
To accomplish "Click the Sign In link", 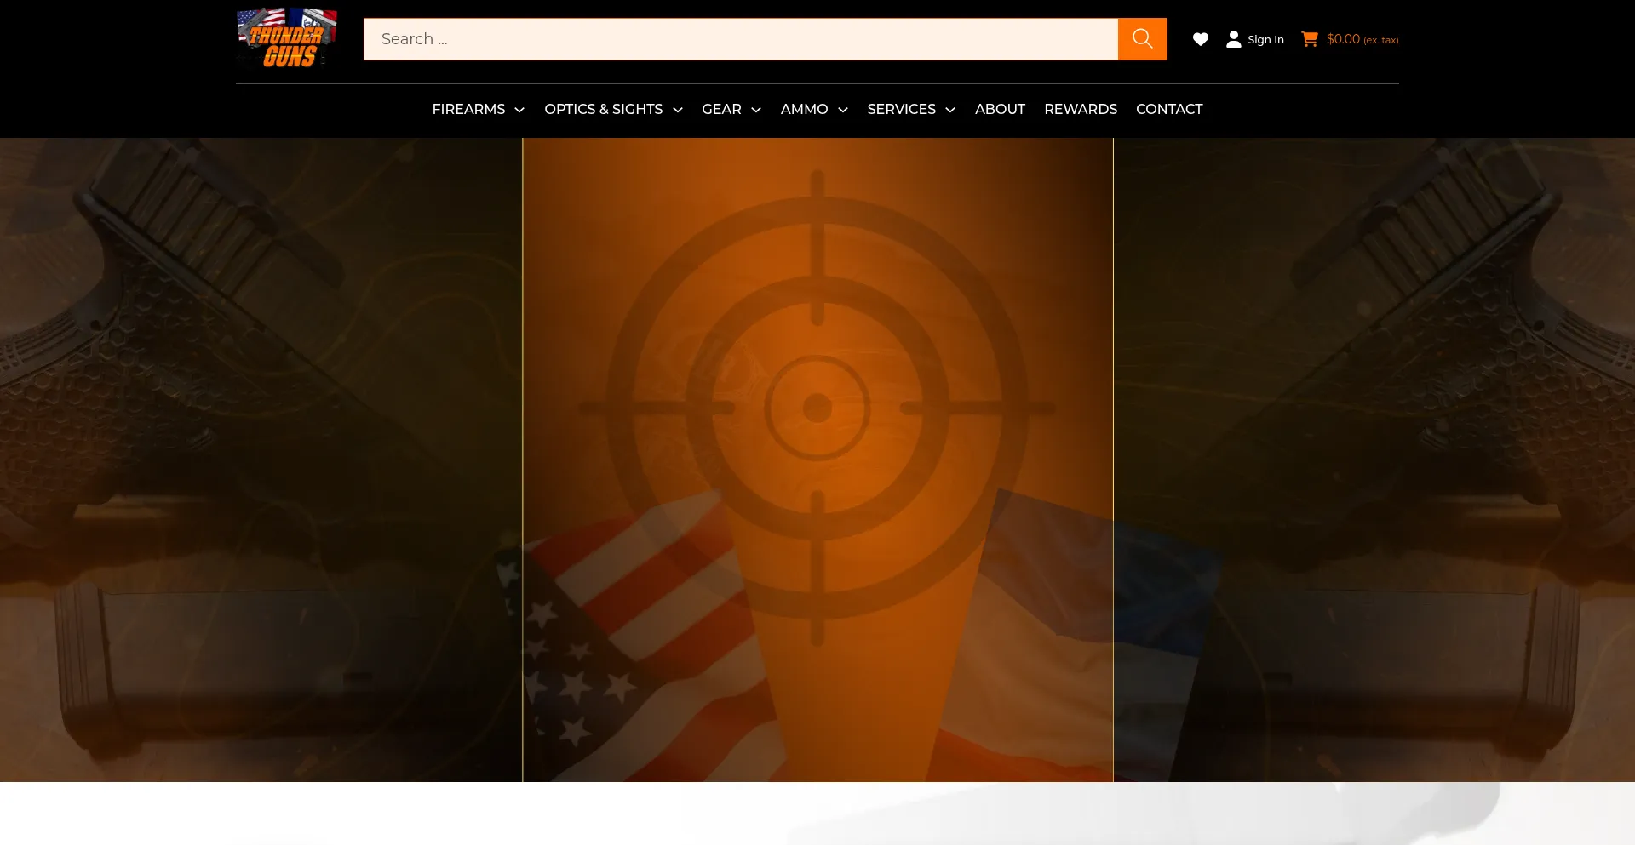I will [x=1265, y=40].
